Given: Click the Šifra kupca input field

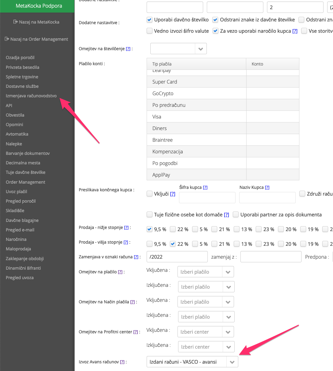Looking at the screenshot, I should (207, 197).
